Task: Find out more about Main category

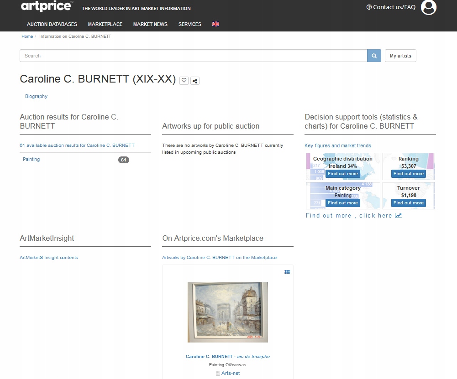Action: [343, 203]
